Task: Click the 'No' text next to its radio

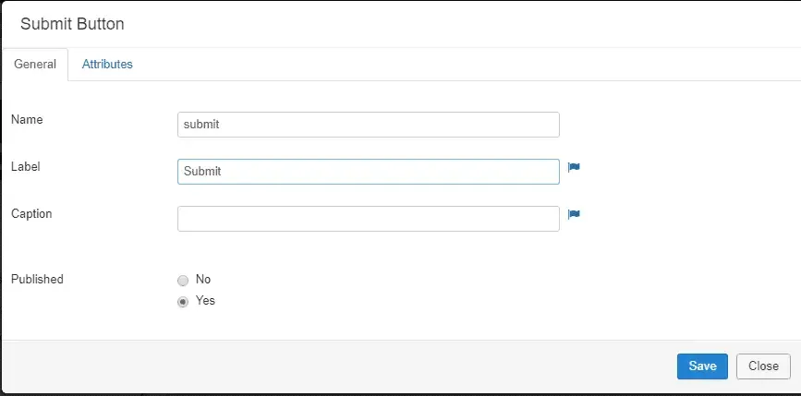Action: tap(203, 279)
